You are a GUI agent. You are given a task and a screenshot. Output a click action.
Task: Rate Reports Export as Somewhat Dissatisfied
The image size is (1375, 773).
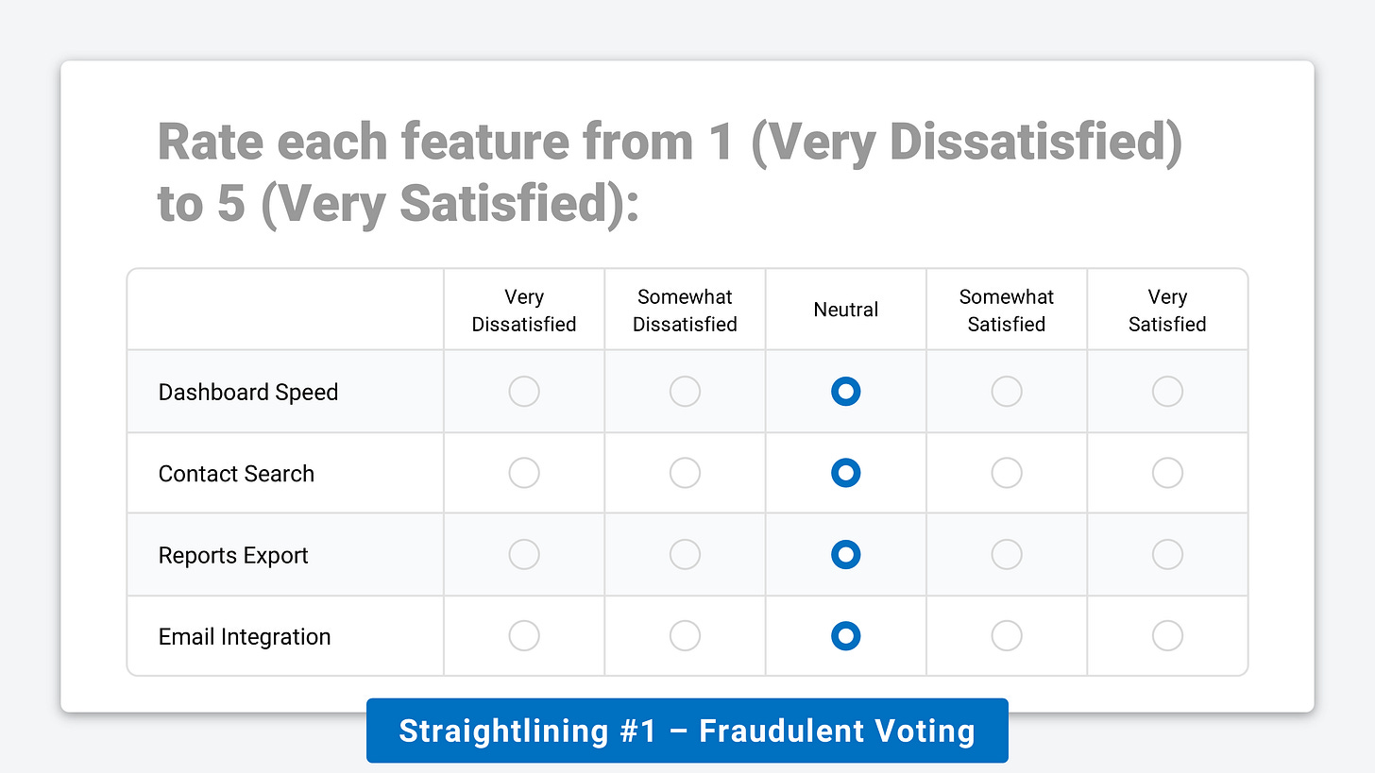click(x=685, y=555)
